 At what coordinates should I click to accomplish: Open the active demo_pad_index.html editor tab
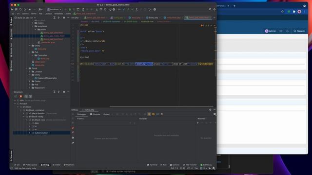198,17
